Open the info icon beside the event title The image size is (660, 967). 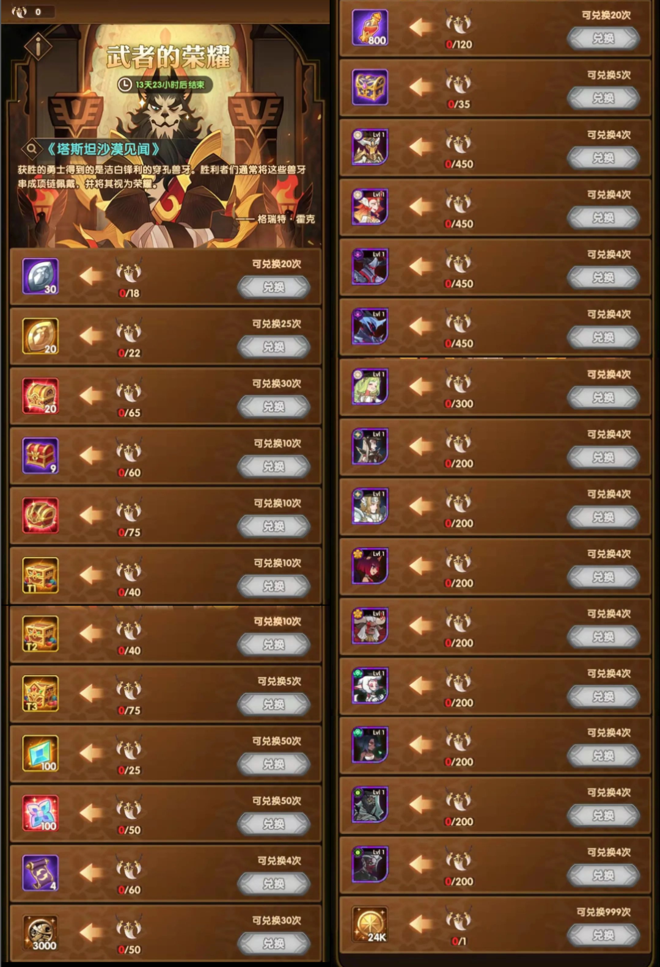pos(38,46)
